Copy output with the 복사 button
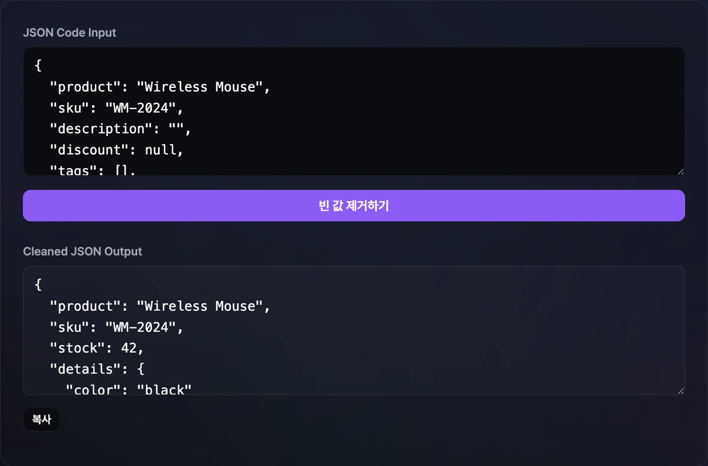Viewport: 708px width, 466px height. click(x=41, y=420)
